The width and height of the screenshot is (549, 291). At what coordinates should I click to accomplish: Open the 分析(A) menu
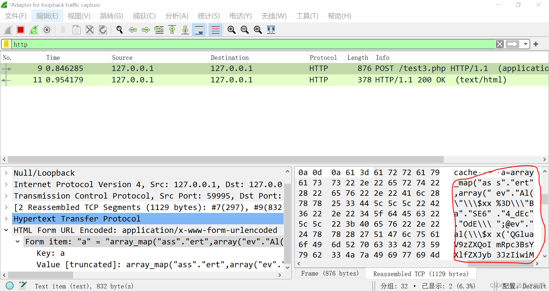[x=177, y=16]
